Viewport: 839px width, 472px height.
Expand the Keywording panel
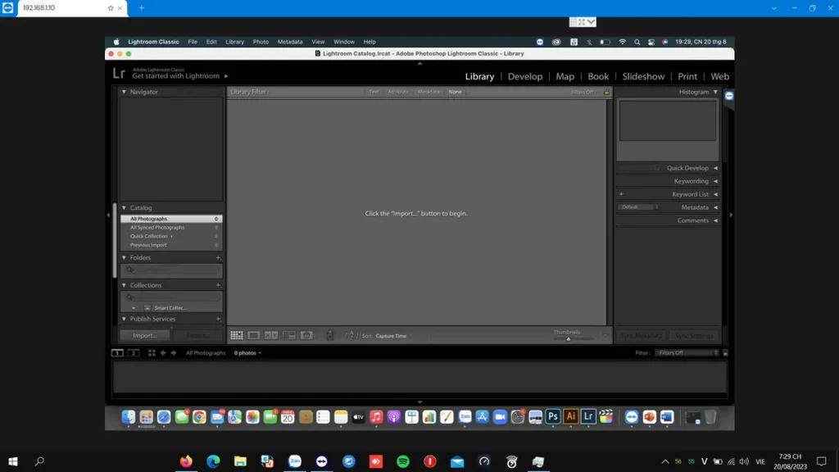click(715, 181)
